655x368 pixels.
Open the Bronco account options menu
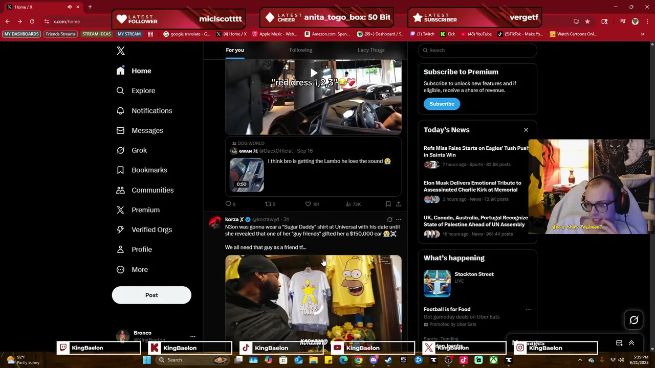192,336
